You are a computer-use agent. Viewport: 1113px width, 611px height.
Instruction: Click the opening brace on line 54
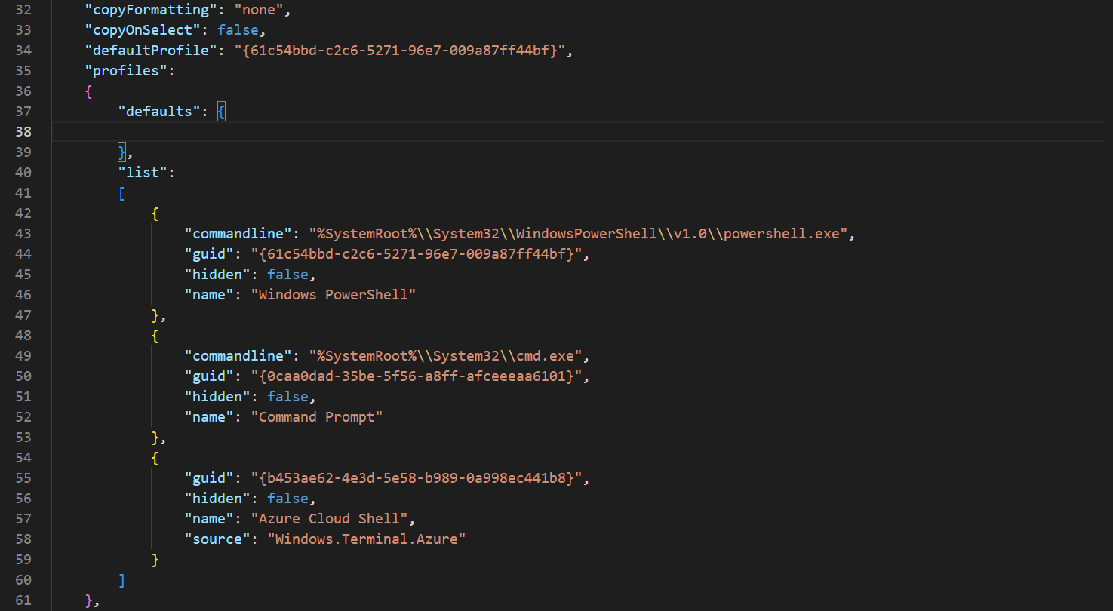click(155, 459)
